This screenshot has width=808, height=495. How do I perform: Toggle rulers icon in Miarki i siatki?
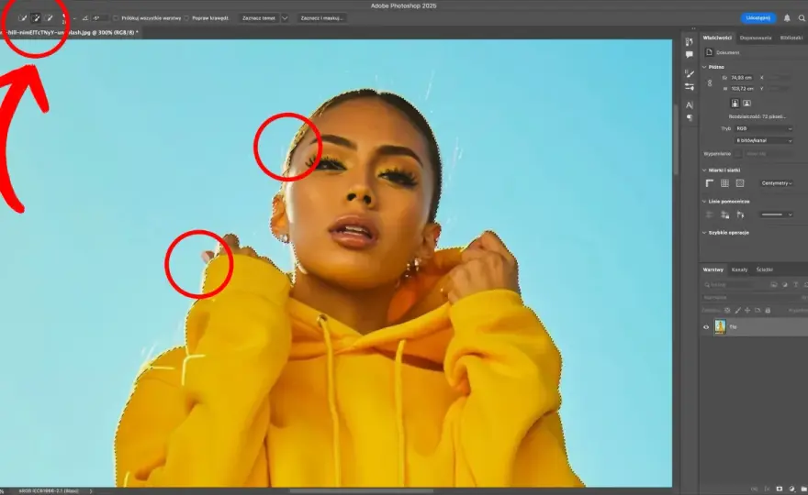[710, 183]
